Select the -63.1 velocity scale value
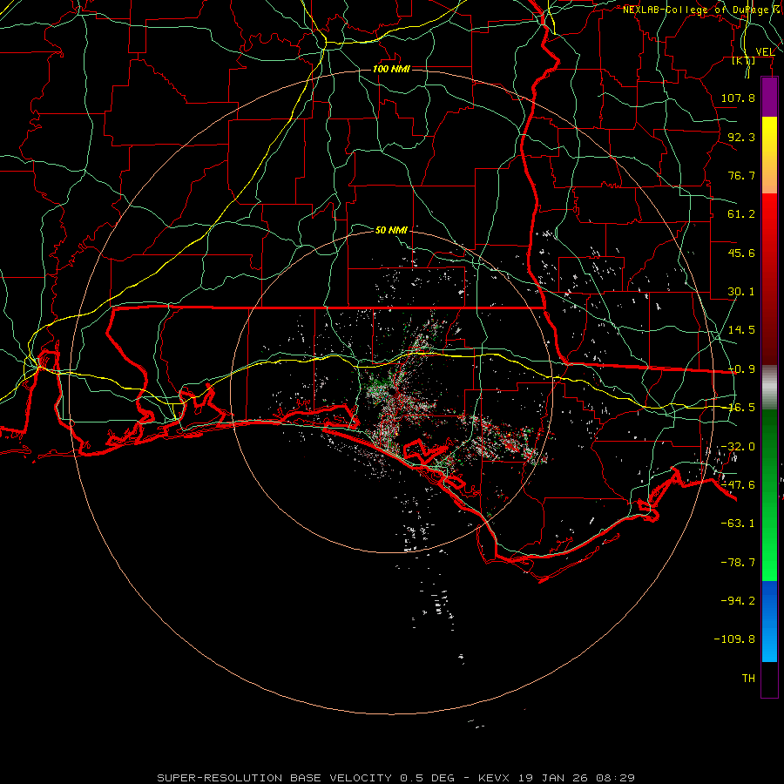 tap(738, 524)
